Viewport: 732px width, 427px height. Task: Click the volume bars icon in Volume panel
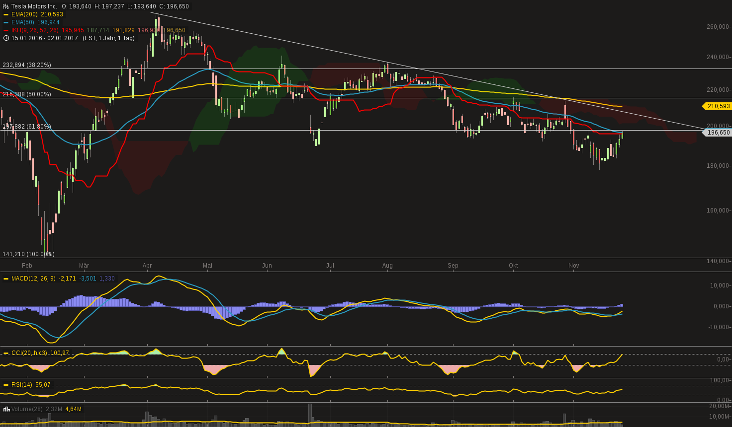pyautogui.click(x=7, y=409)
